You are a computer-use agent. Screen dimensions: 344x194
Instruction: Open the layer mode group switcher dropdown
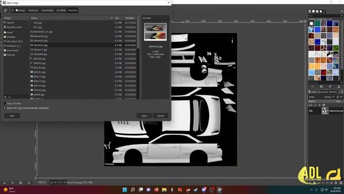(x=339, y=97)
